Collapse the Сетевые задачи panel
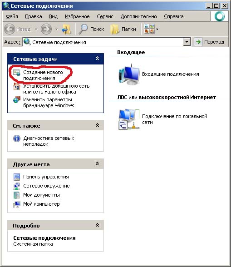Viewport: 231px width, 267px height. coord(98,59)
